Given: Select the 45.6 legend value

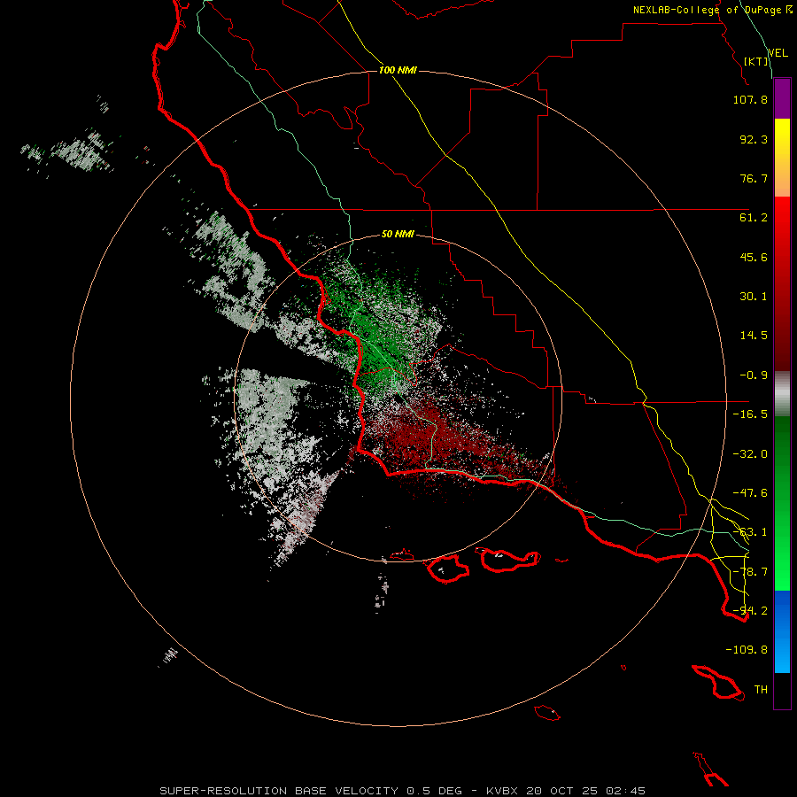Looking at the screenshot, I should point(754,257).
